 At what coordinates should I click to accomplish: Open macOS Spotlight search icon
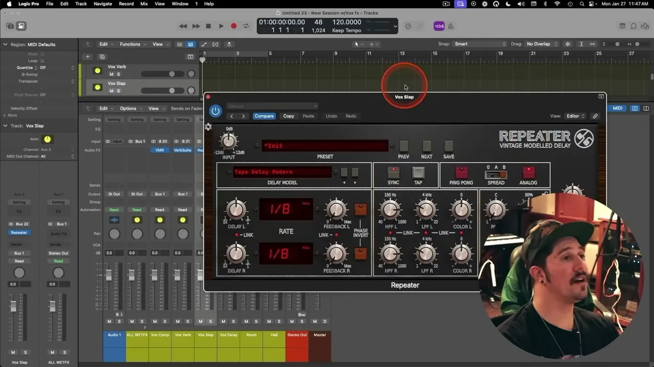pos(582,4)
